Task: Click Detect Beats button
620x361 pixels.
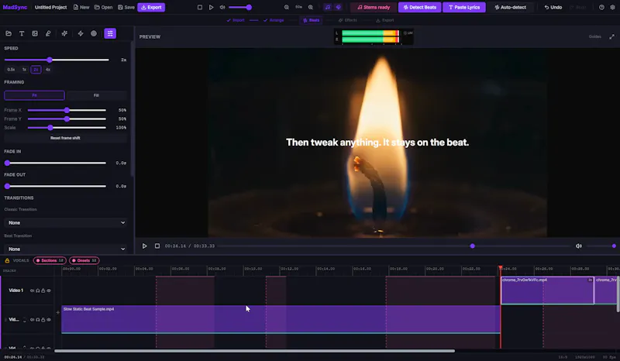Action: [419, 7]
